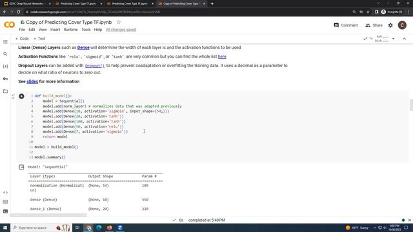
Task: Expand the RAM/Disk runtime dropdown
Action: (x=393, y=39)
